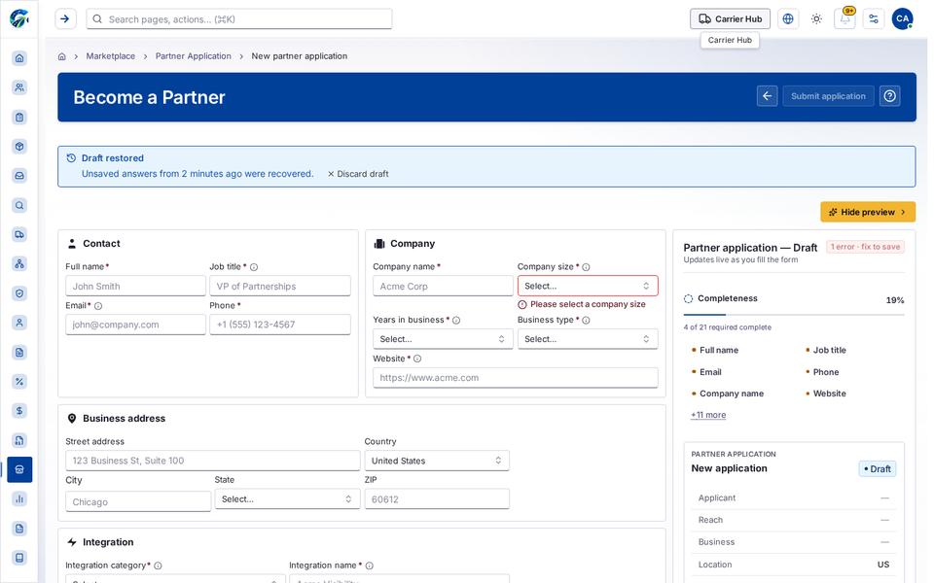The image size is (934, 583).
Task: Open the sliders settings icon in the top bar
Action: [874, 19]
